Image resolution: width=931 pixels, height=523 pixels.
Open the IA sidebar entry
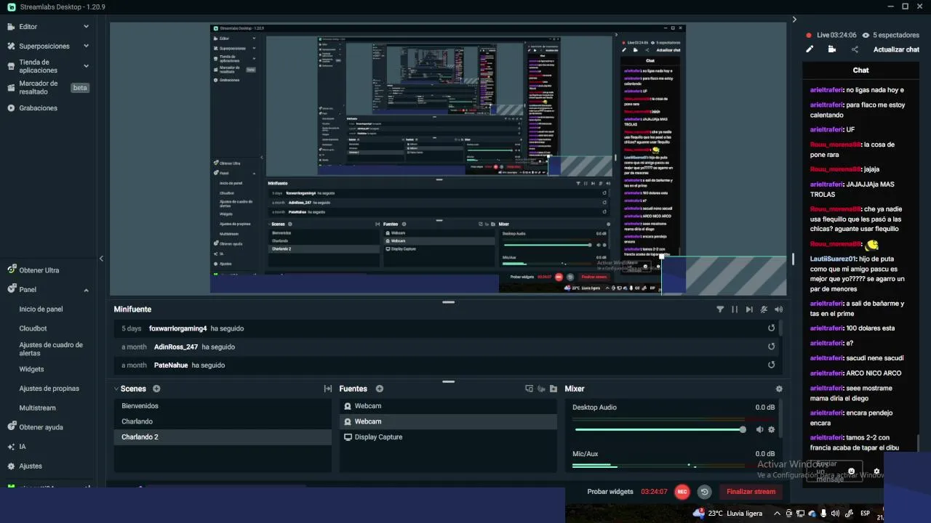click(x=23, y=447)
